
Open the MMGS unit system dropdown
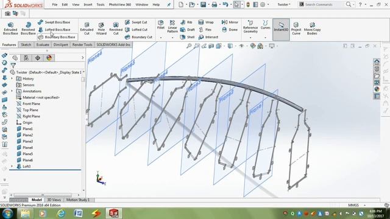coord(364,205)
